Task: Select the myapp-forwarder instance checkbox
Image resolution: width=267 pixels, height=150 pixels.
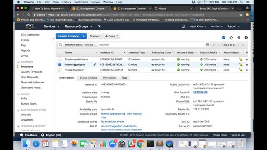Action: [59, 70]
